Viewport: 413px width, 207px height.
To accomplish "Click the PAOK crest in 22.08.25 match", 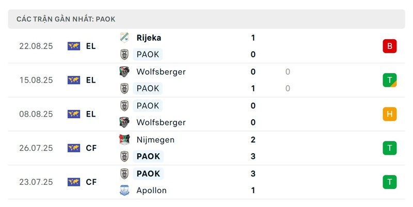I will [x=124, y=55].
